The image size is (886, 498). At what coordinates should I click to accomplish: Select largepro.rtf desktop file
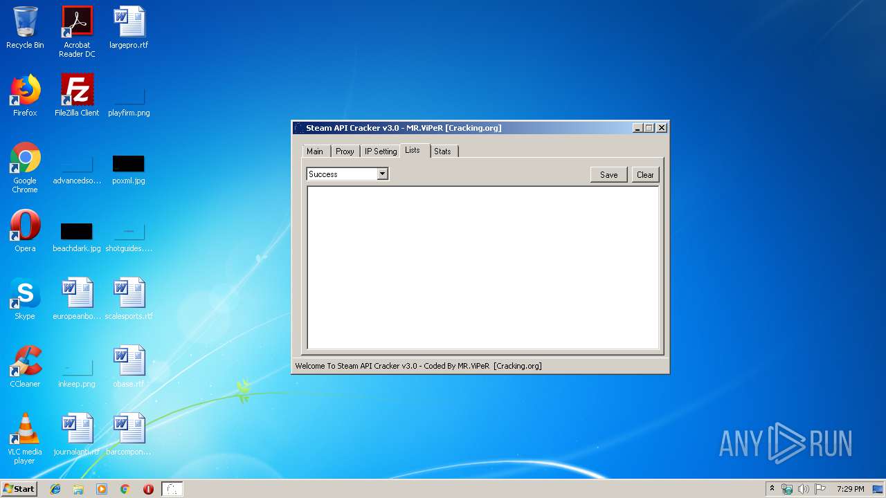click(129, 28)
